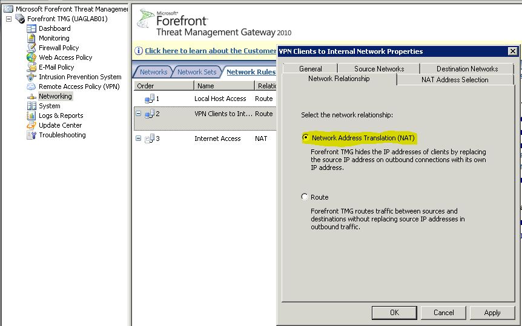Image resolution: width=522 pixels, height=326 pixels.
Task: Select the Dashboard tree item
Action: (55, 28)
